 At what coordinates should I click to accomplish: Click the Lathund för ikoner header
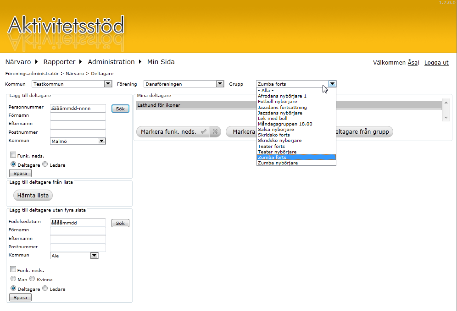289,105
